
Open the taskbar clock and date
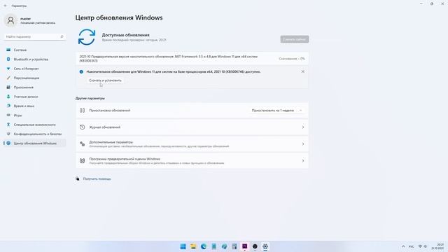pos(437,246)
